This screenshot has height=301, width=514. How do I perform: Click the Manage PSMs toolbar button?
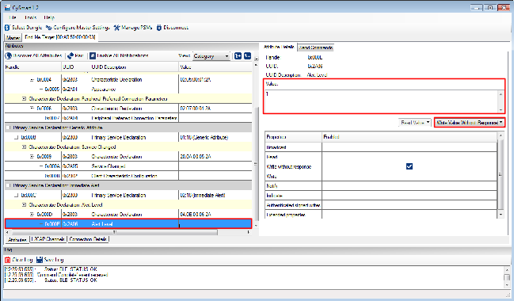click(x=133, y=28)
